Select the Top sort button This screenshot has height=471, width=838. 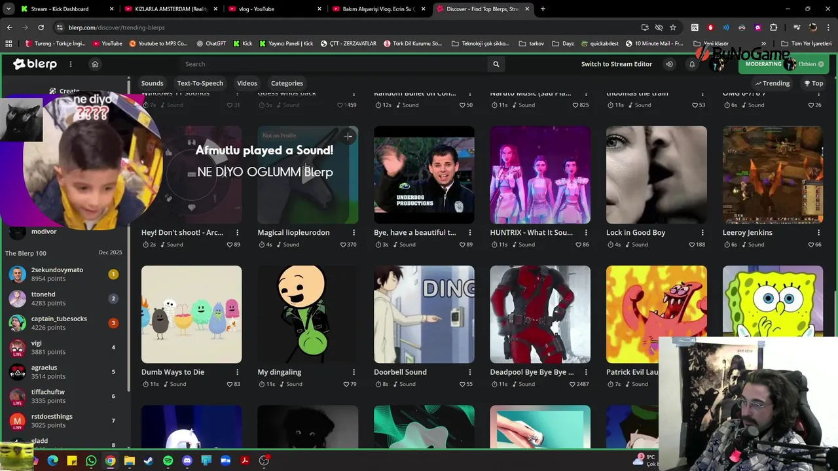814,83
